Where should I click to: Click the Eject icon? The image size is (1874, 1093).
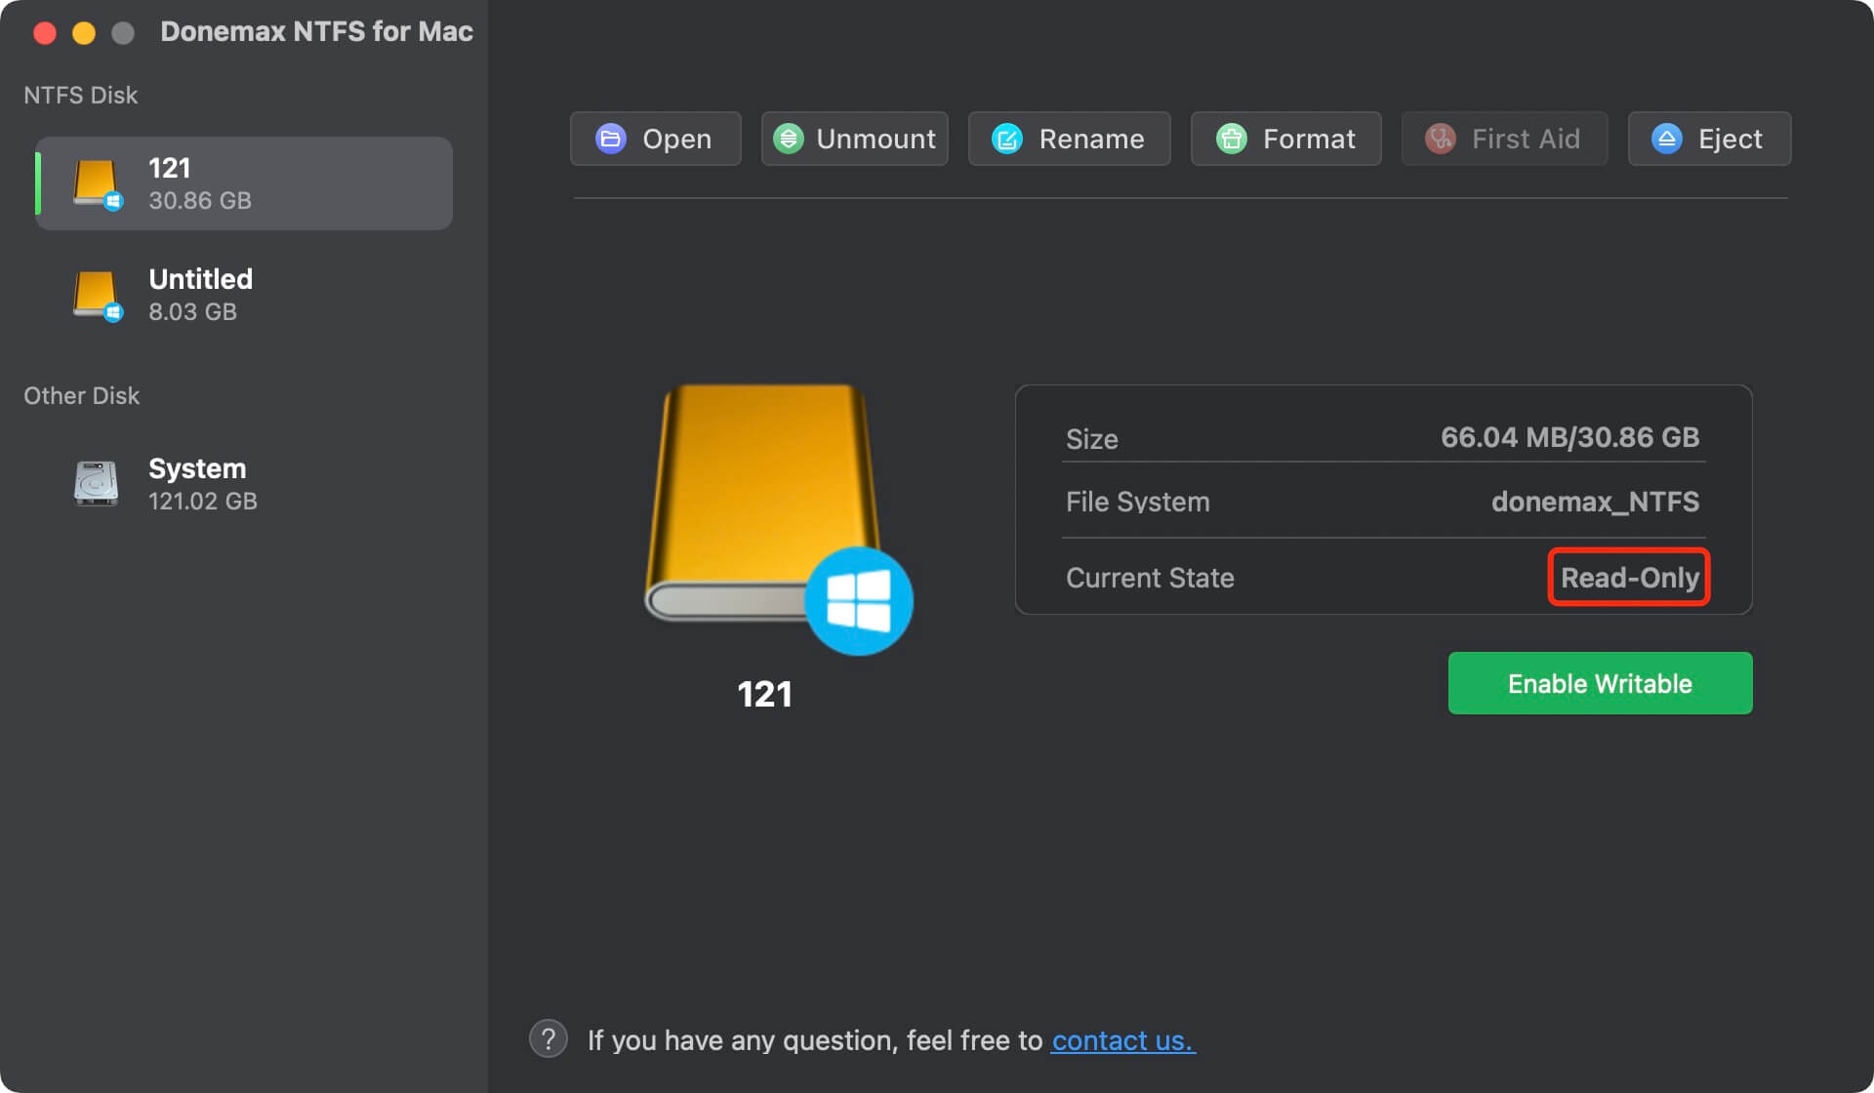pos(1666,139)
